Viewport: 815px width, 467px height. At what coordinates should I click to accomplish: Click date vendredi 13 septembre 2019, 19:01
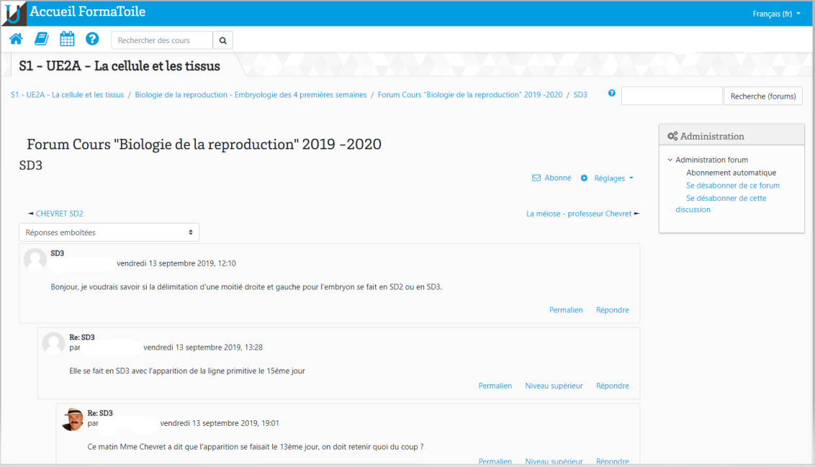[x=220, y=423]
